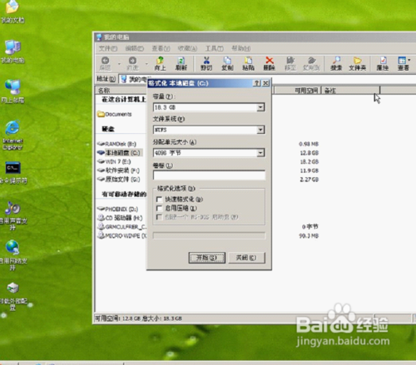This screenshot has width=416, height=365.
Task: Open the File System NTFS dropdown
Action: 260,130
